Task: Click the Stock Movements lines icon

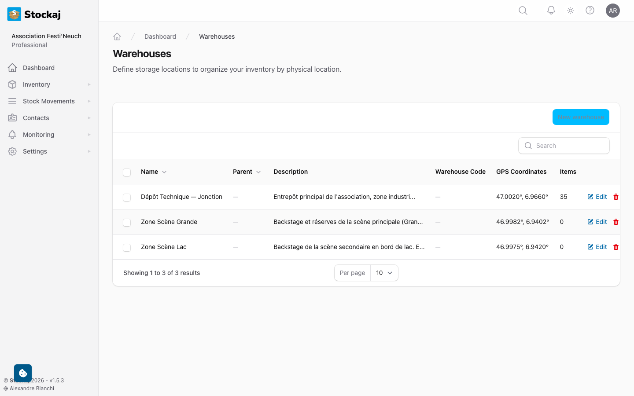Action: coord(12,101)
